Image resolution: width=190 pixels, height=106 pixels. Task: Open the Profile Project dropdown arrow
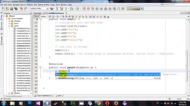coord(80,9)
